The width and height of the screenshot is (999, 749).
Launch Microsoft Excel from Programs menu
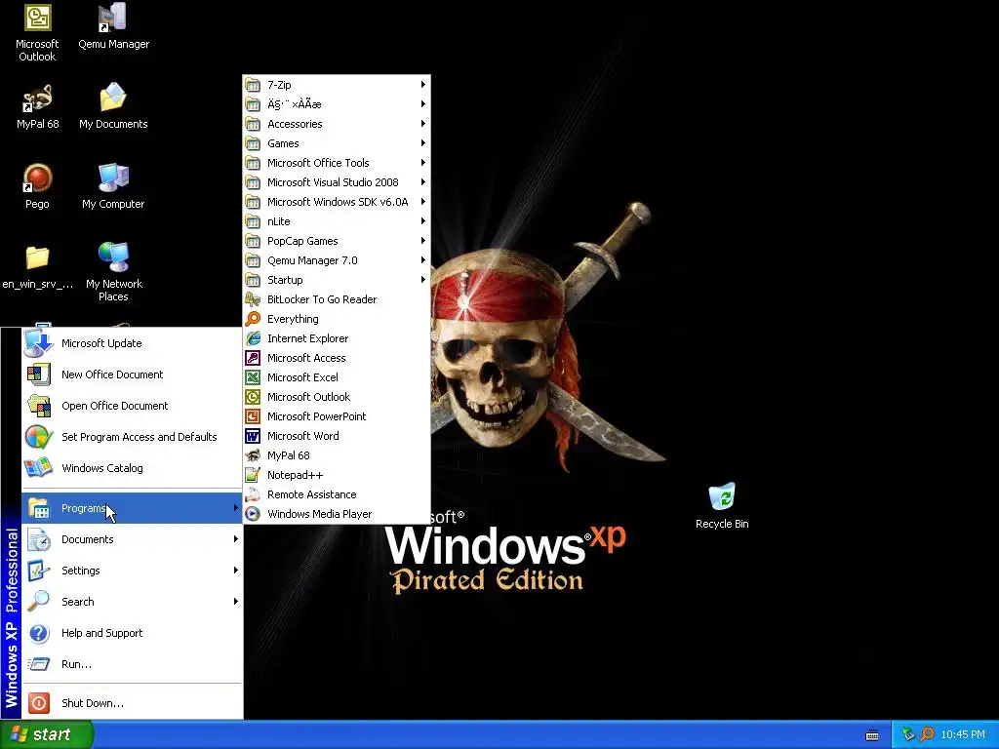click(x=337, y=377)
